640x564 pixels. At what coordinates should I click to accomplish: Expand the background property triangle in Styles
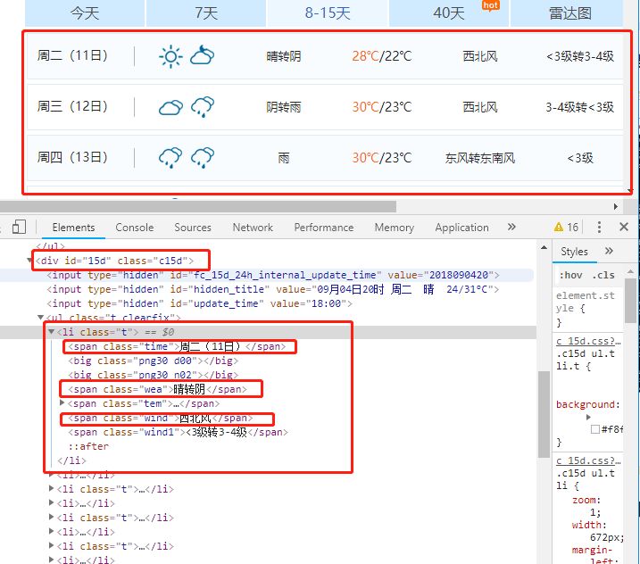[x=588, y=417]
